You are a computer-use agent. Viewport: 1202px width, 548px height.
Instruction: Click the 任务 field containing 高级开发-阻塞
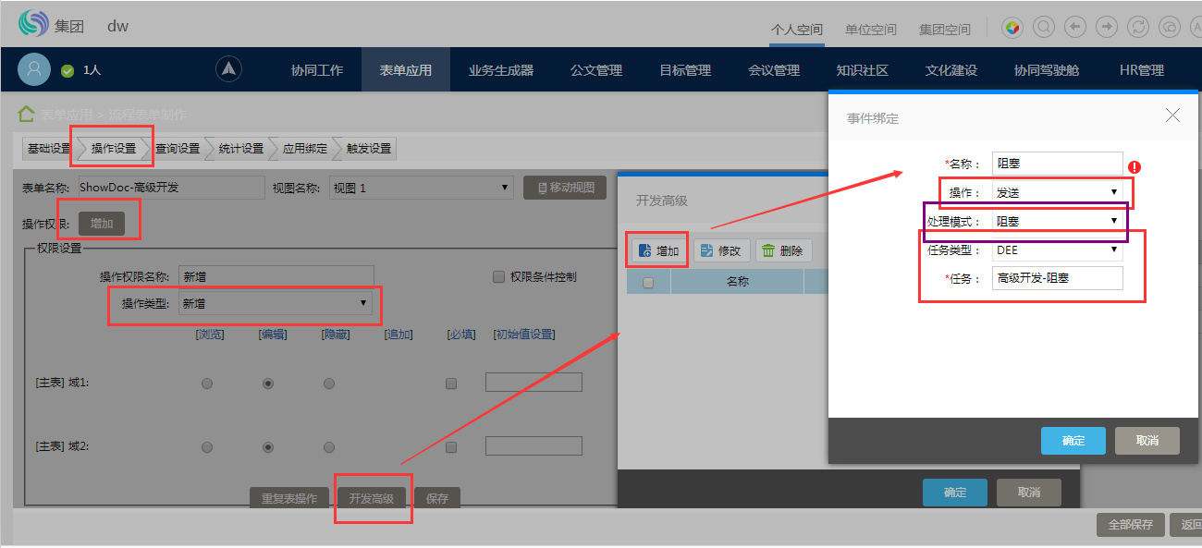pyautogui.click(x=1057, y=277)
